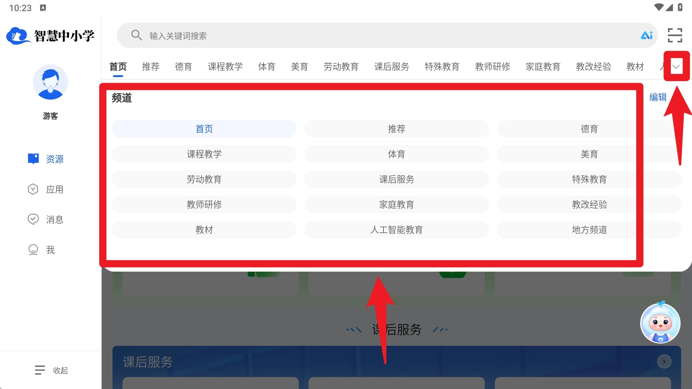
Task: Choose the 劳动教育 channel chip
Action: point(204,179)
